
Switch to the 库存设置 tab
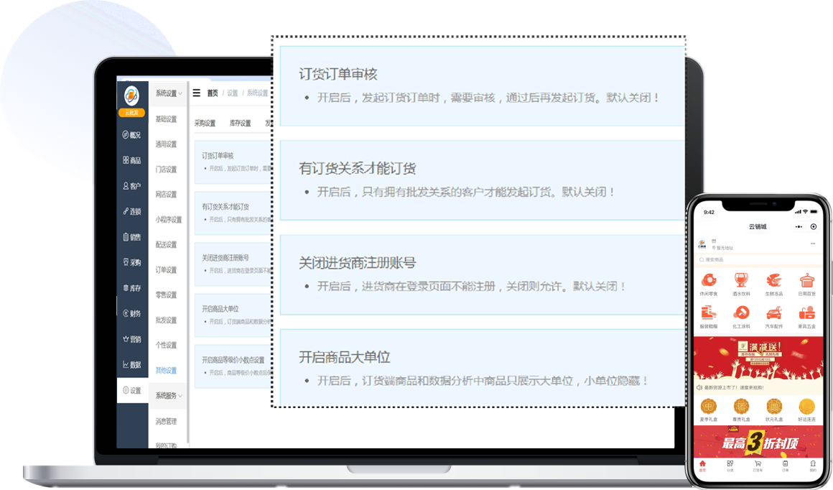click(x=240, y=124)
